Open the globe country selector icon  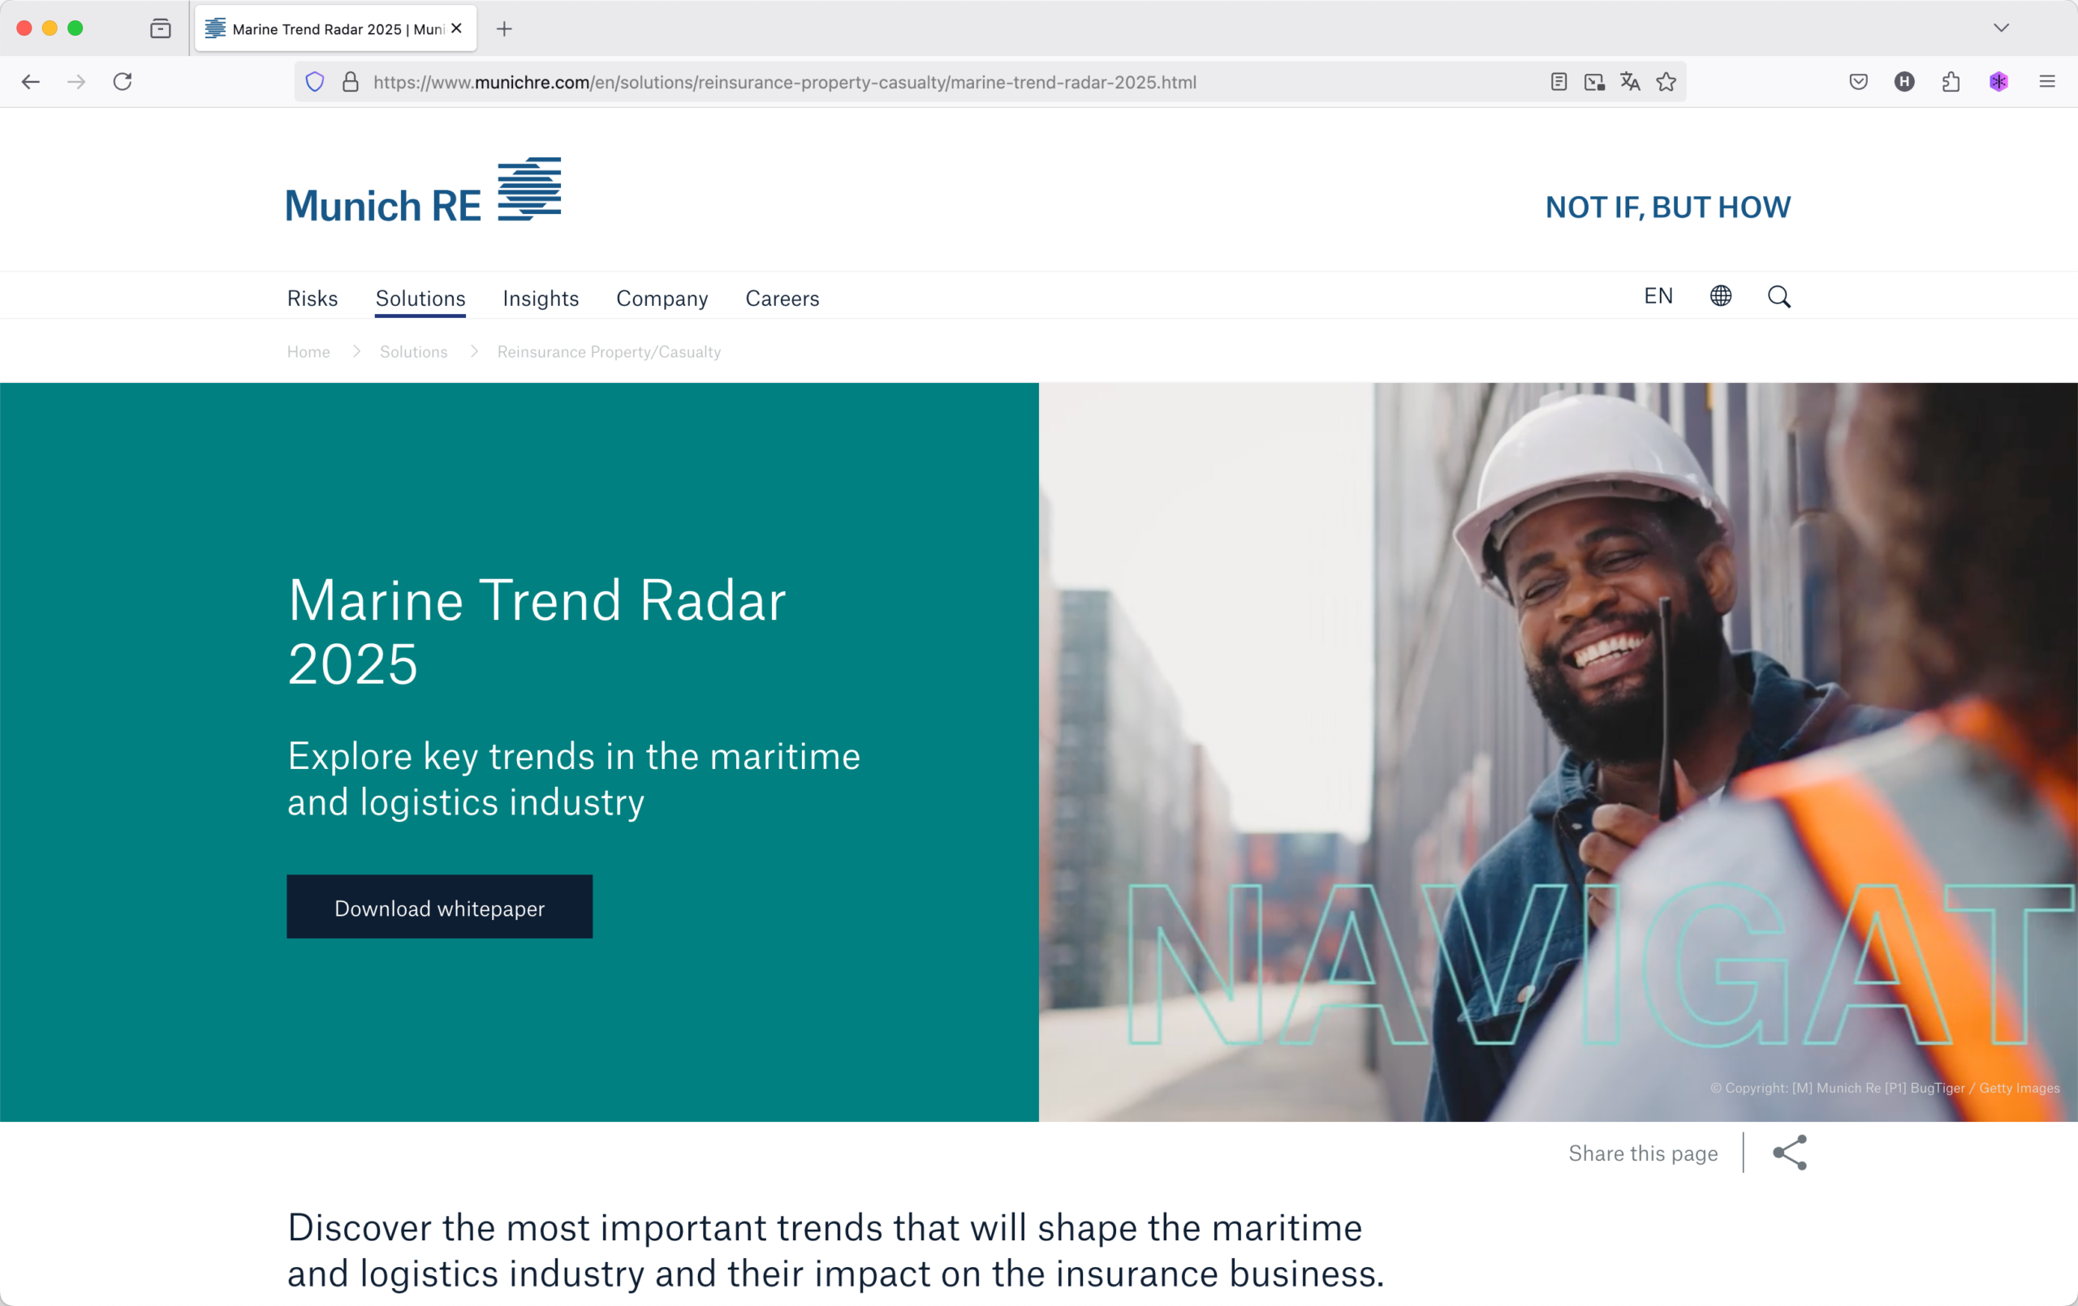pos(1720,296)
